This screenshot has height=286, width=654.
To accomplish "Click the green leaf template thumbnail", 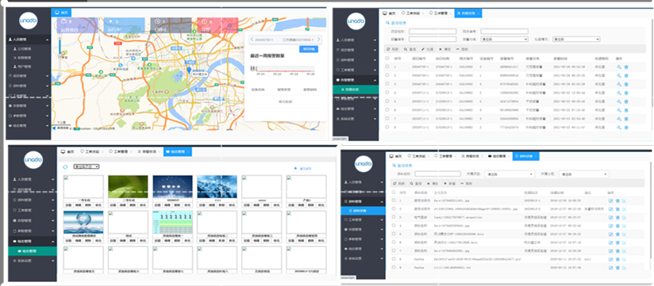I will 128,186.
